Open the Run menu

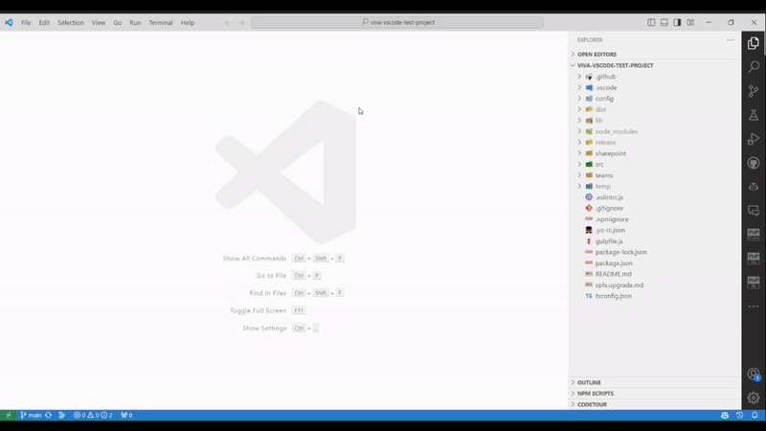pos(135,22)
